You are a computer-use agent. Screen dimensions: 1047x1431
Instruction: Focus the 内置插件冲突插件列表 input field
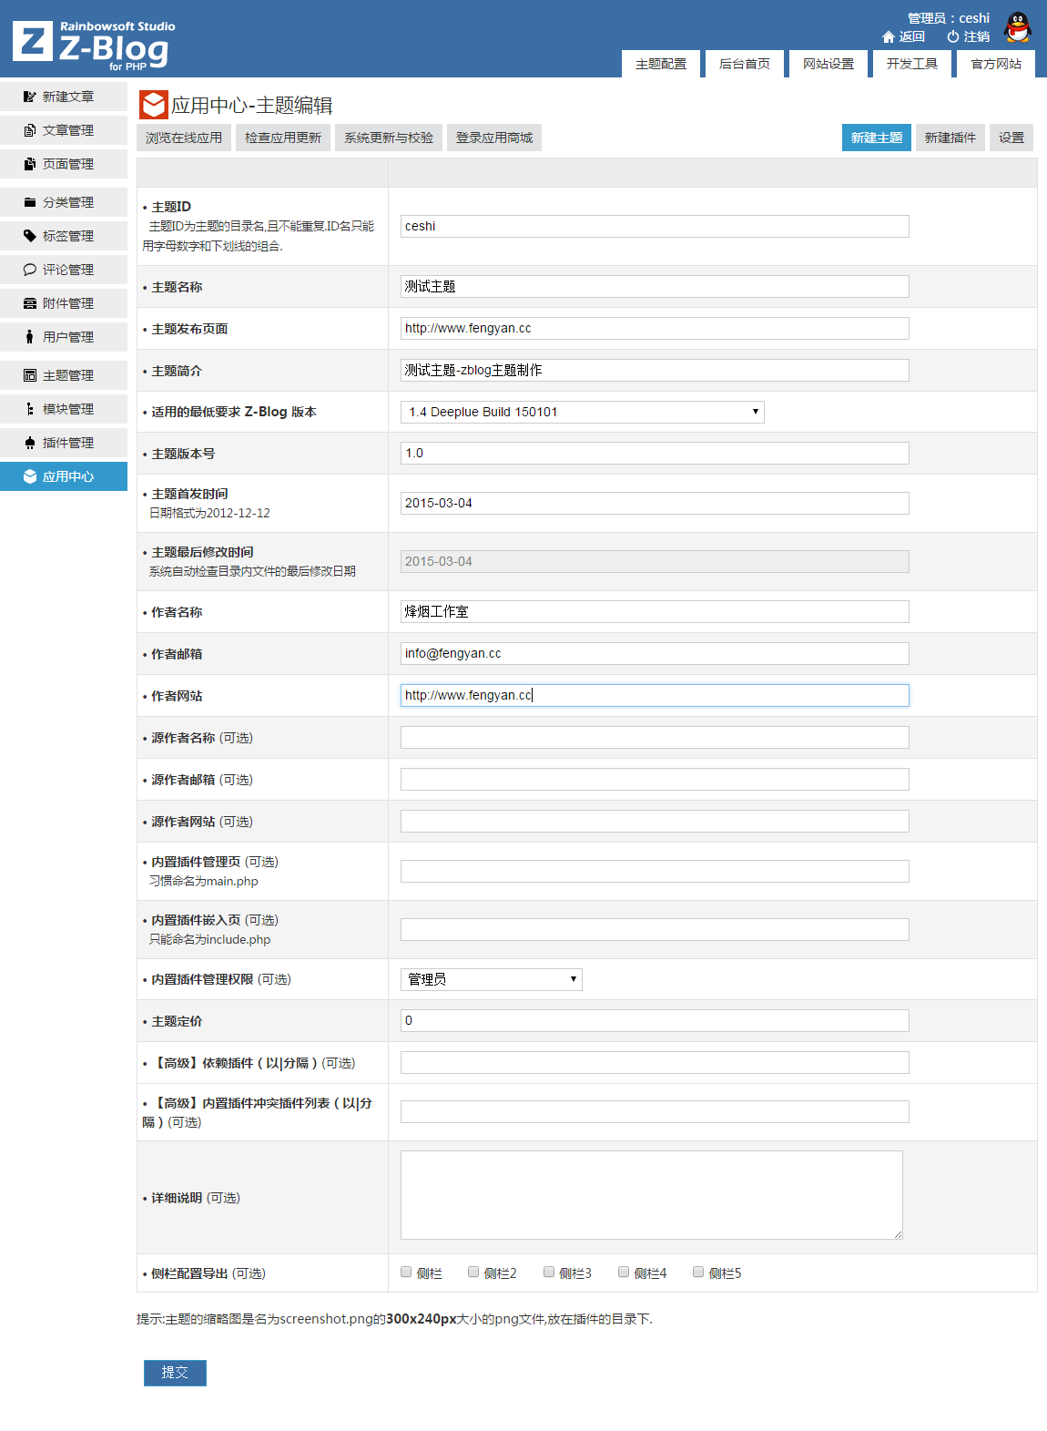655,1111
